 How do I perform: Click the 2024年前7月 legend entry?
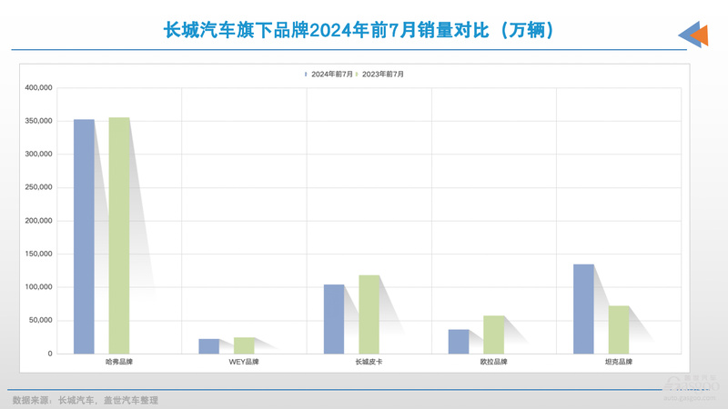click(x=329, y=75)
